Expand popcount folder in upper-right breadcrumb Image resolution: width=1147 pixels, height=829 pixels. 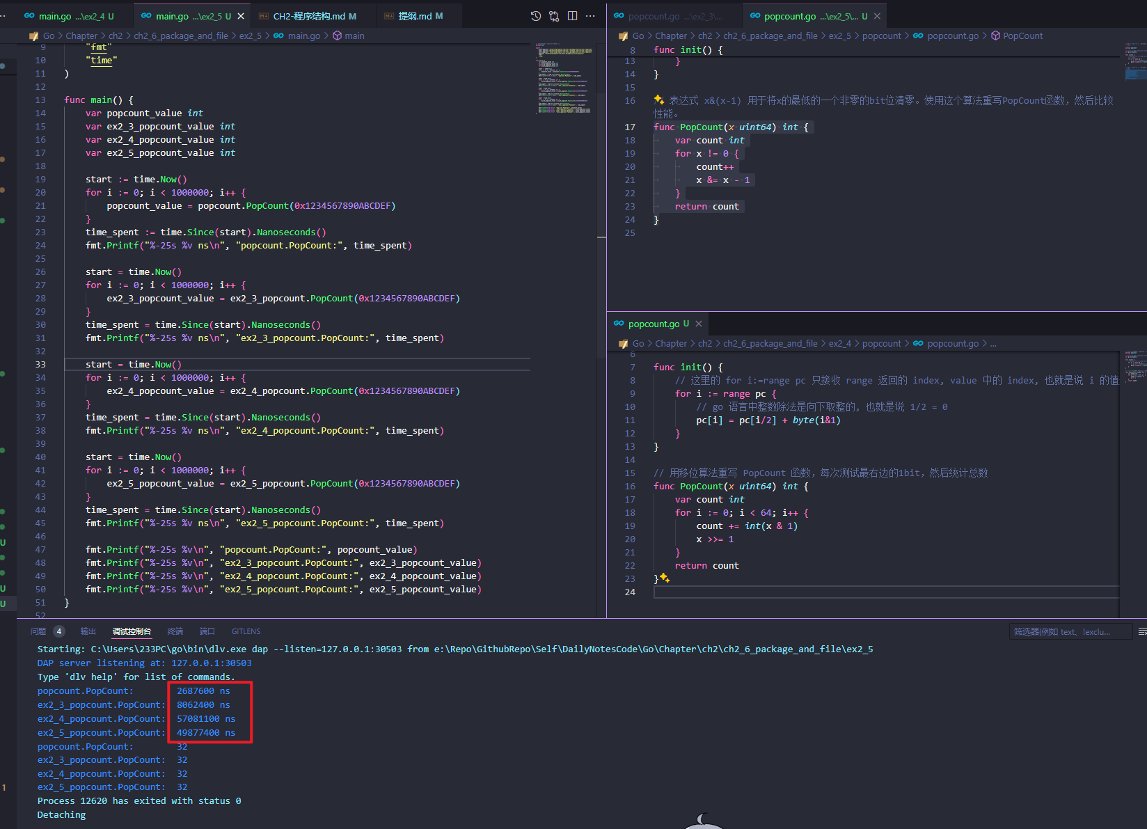point(881,35)
